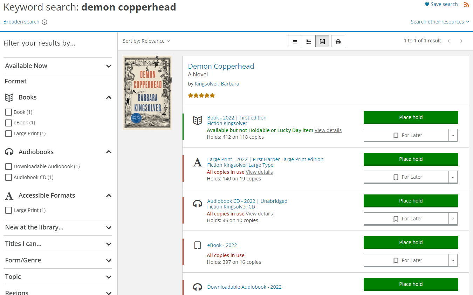Click the open book icon in Book row
Image resolution: width=473 pixels, height=295 pixels.
click(198, 121)
